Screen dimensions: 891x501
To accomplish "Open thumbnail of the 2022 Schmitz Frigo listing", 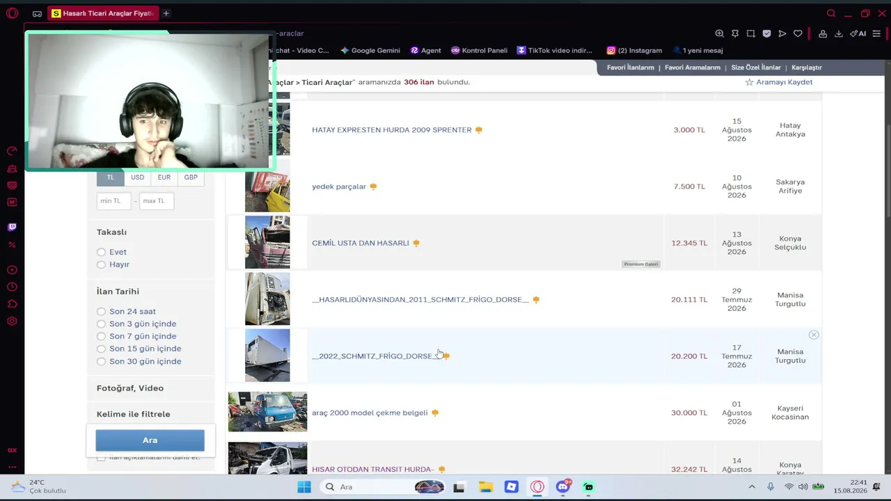I will pyautogui.click(x=267, y=356).
